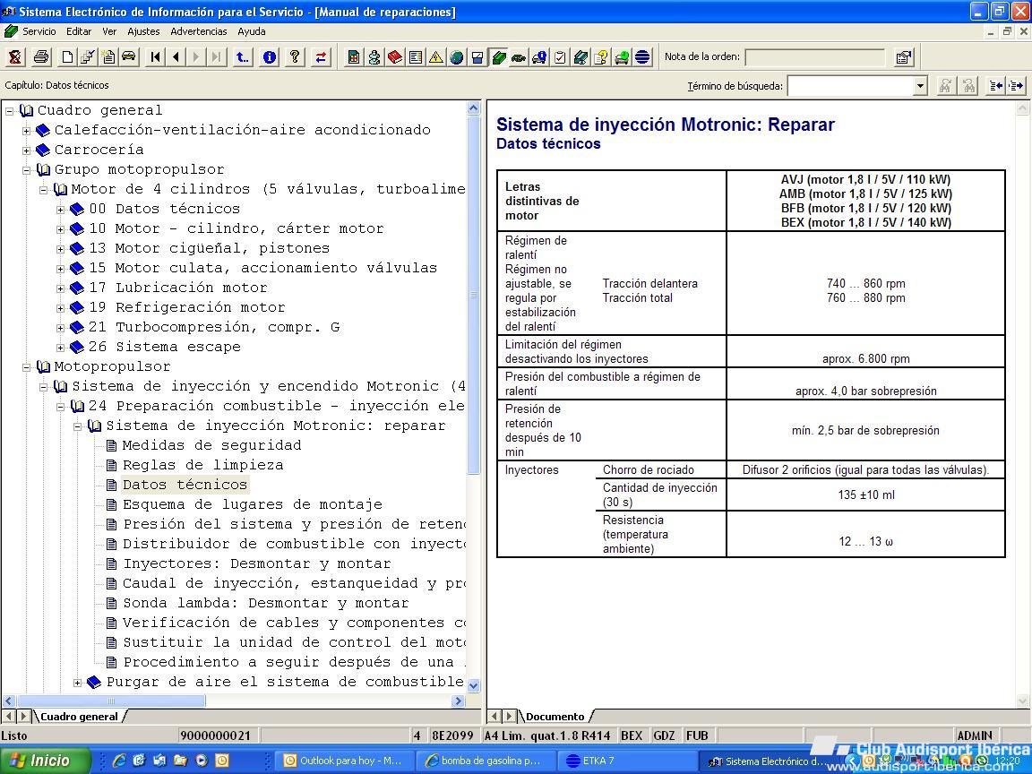Open the Ayuda menu

(252, 31)
